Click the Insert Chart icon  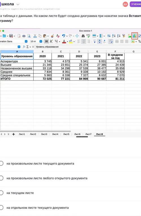tap(135, 36)
